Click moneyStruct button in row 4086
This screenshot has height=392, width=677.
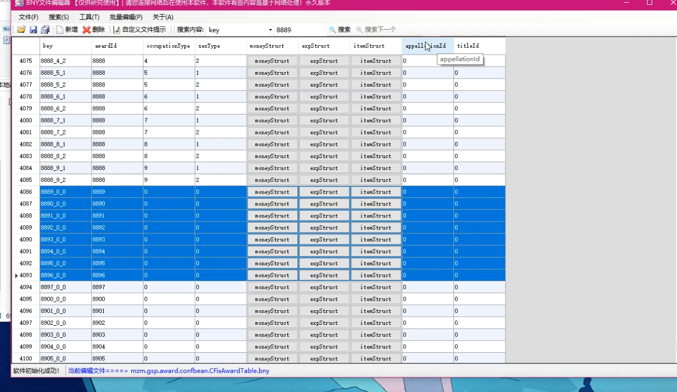click(x=272, y=192)
